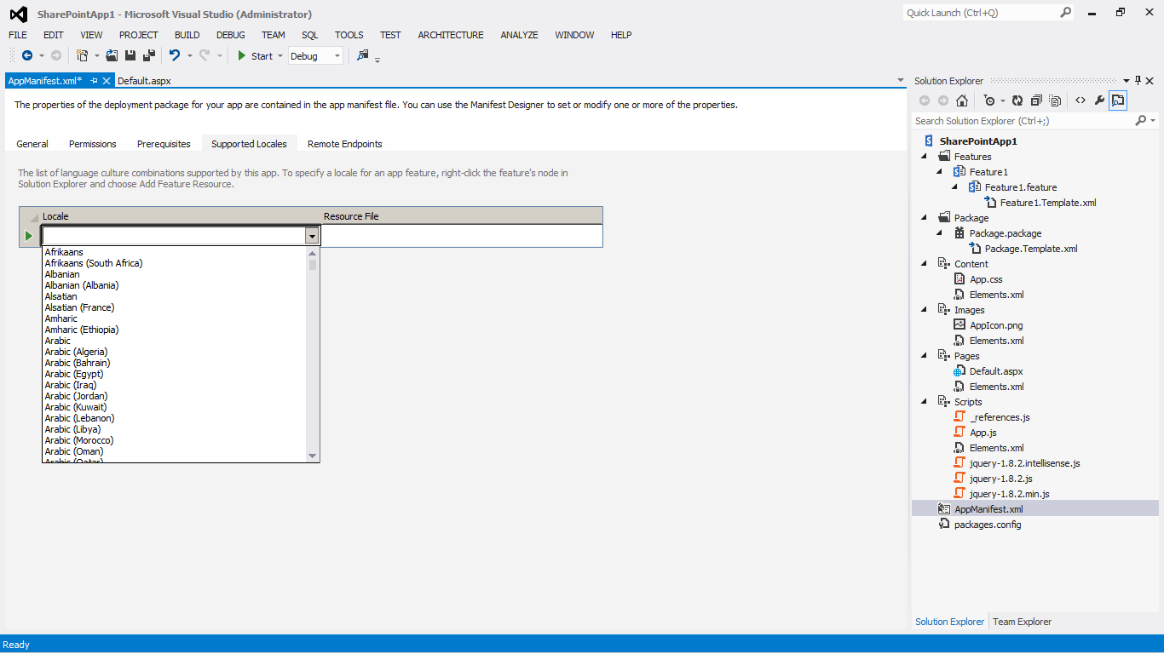
Task: Select Package.Template.xml file
Action: [x=1031, y=249]
